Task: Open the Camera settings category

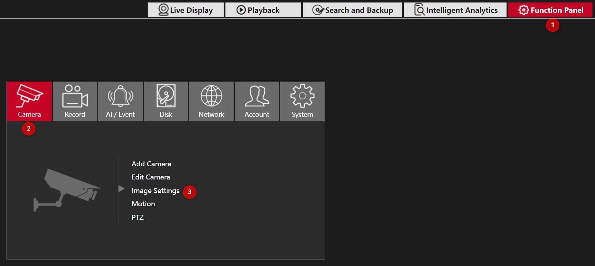Action: [x=29, y=101]
